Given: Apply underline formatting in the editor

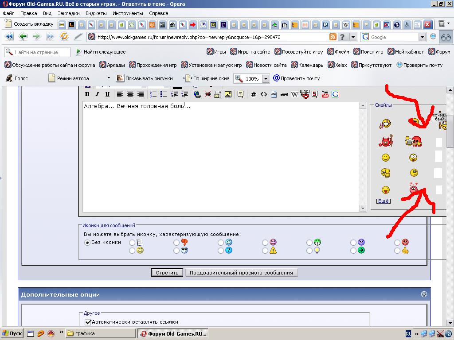Looking at the screenshot, I should tap(107, 94).
